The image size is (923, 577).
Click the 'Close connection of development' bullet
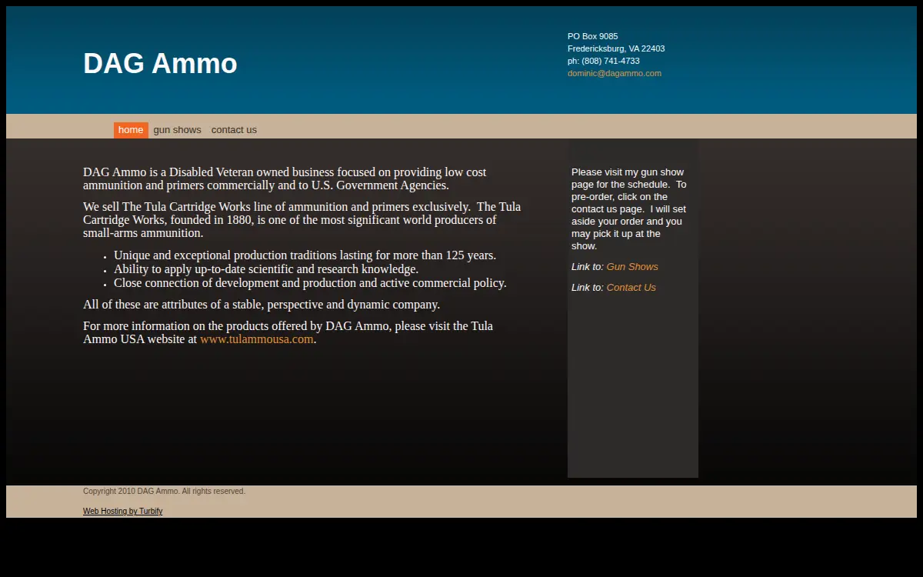click(310, 283)
